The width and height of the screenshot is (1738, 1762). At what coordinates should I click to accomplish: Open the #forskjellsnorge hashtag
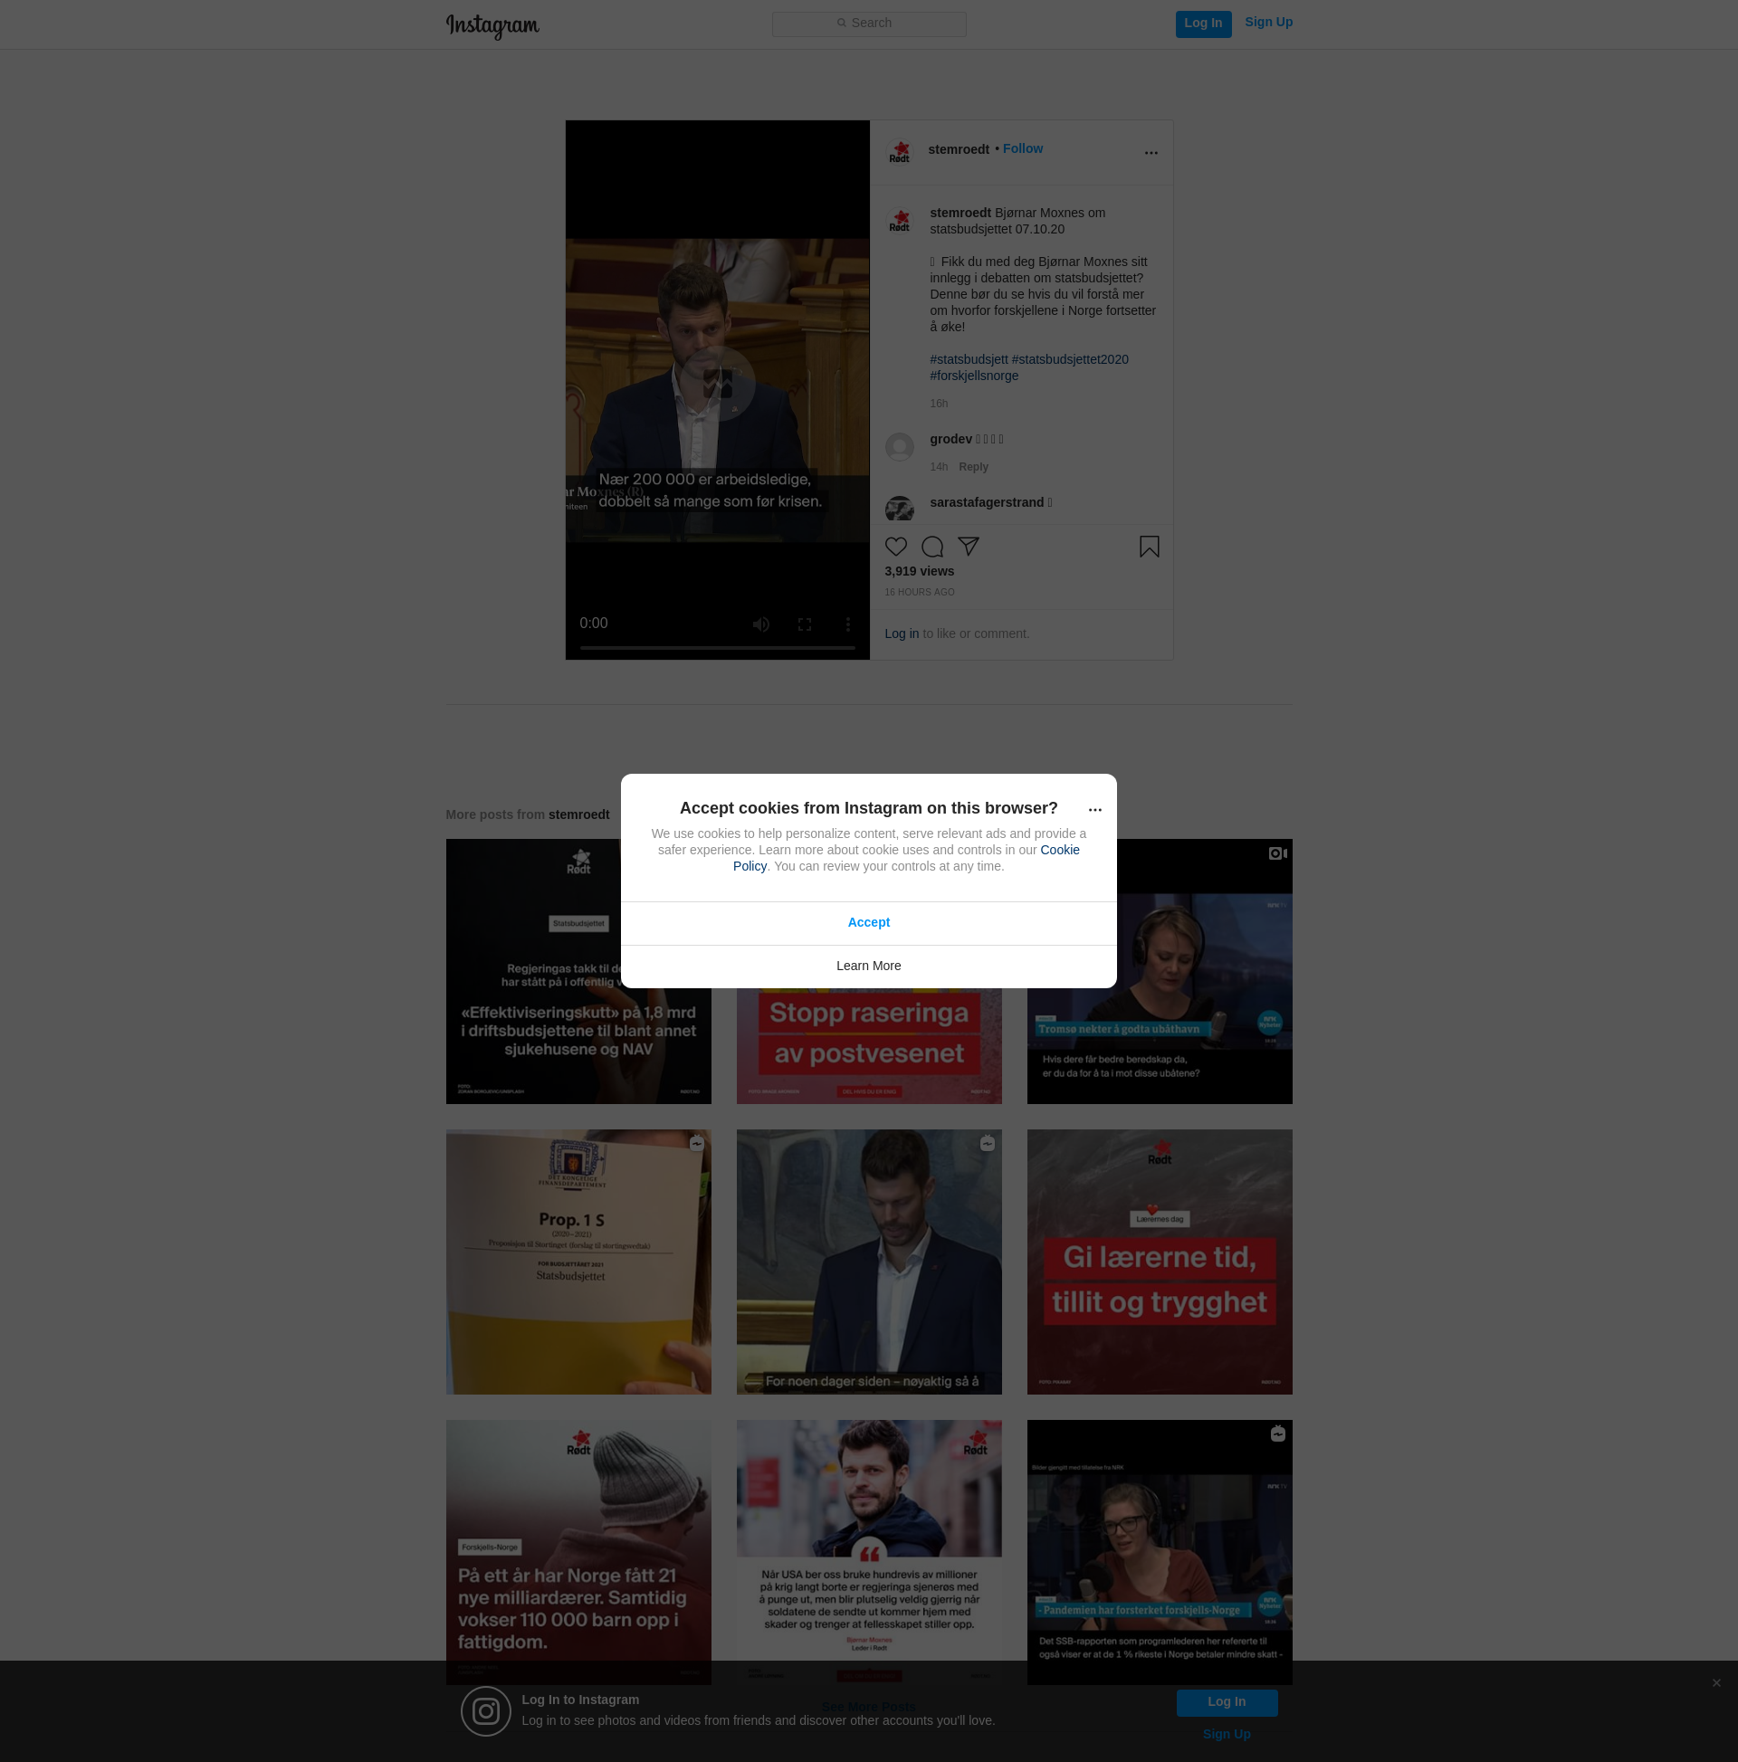pos(973,376)
